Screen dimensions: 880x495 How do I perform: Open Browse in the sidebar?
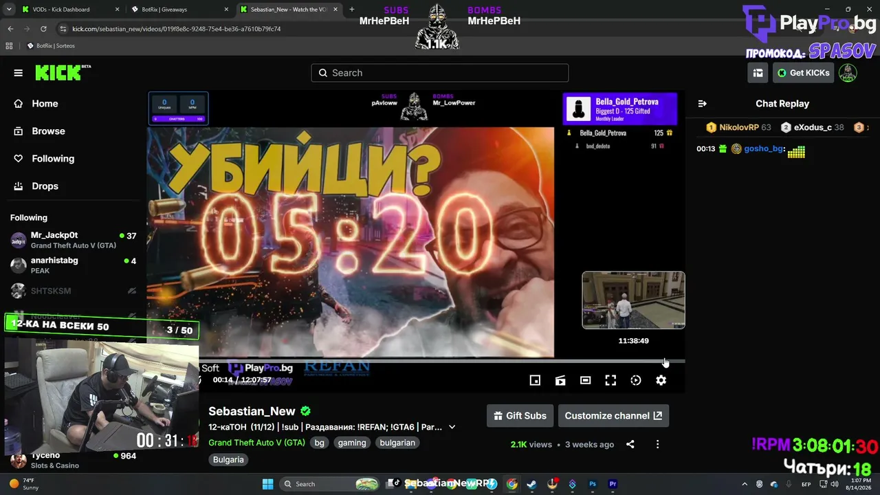[48, 131]
